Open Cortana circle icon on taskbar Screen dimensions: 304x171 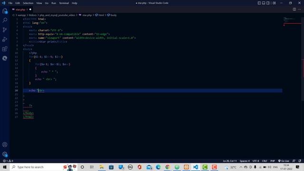[x=82, y=167]
